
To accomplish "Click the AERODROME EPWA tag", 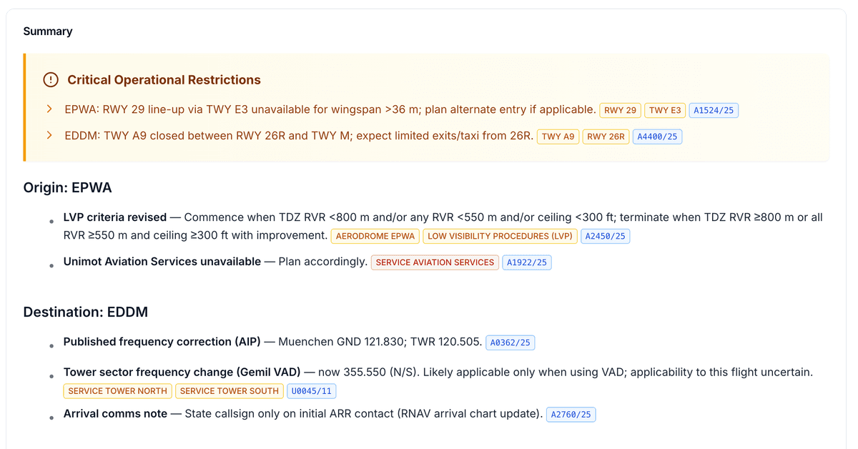I will 375,236.
